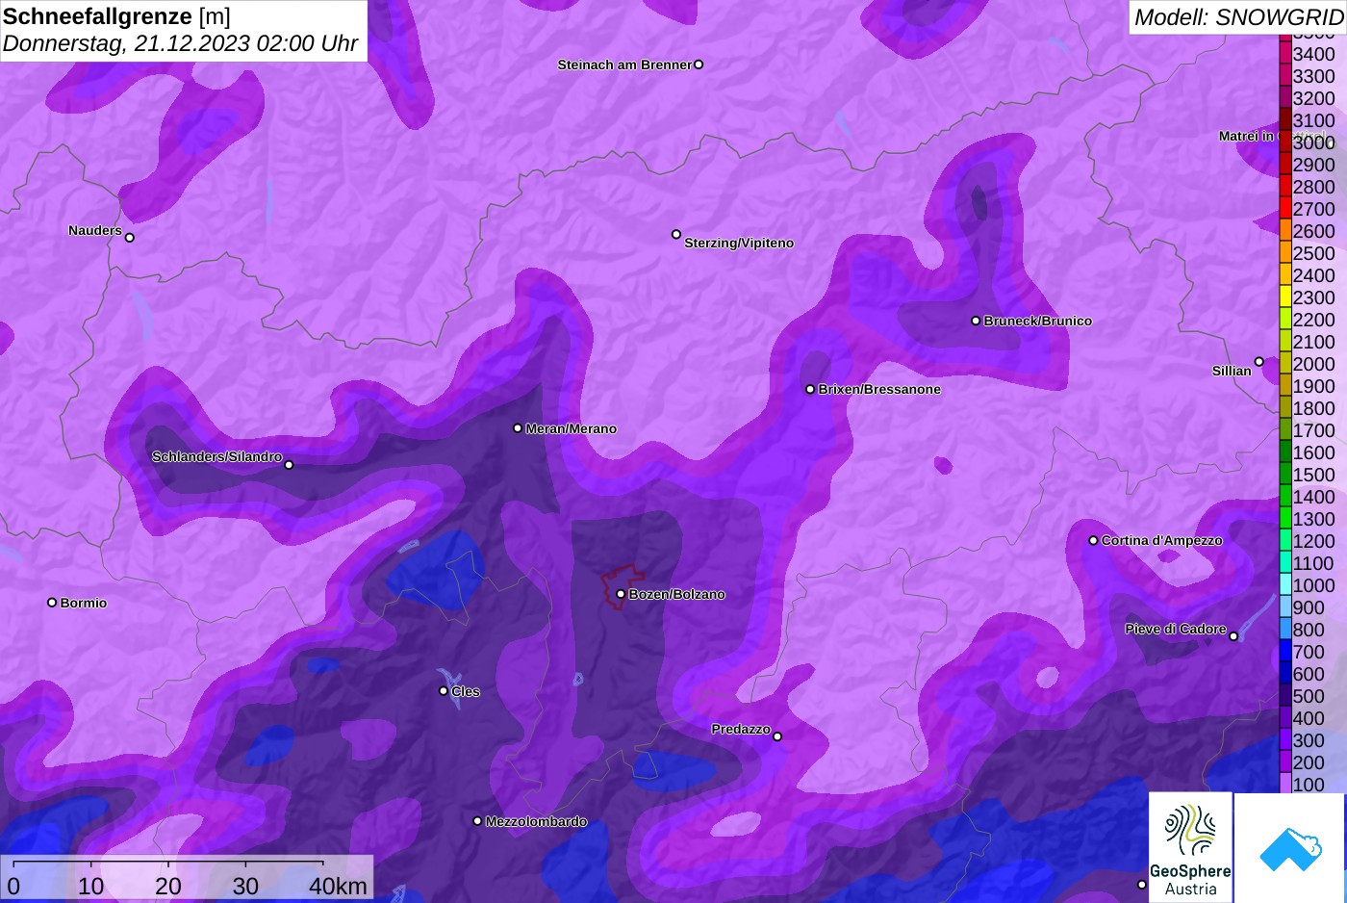Image resolution: width=1347 pixels, height=903 pixels.
Task: Click the 1900 olive legend swatch
Action: click(1284, 386)
